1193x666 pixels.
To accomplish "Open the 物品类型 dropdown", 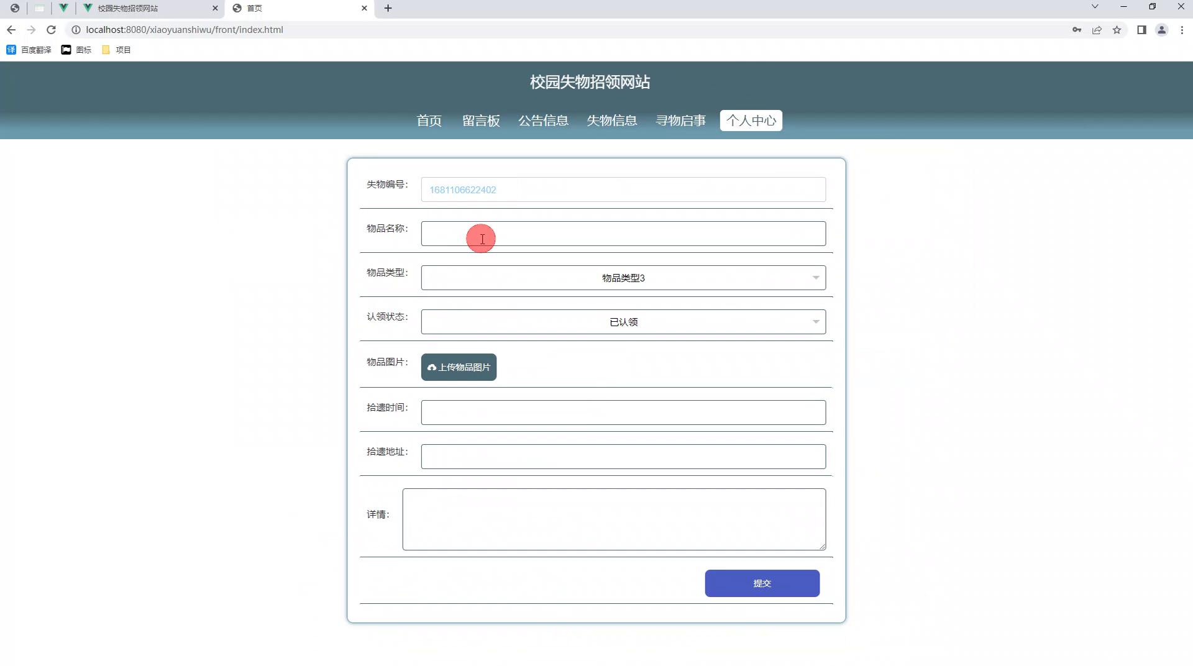I will click(x=623, y=278).
